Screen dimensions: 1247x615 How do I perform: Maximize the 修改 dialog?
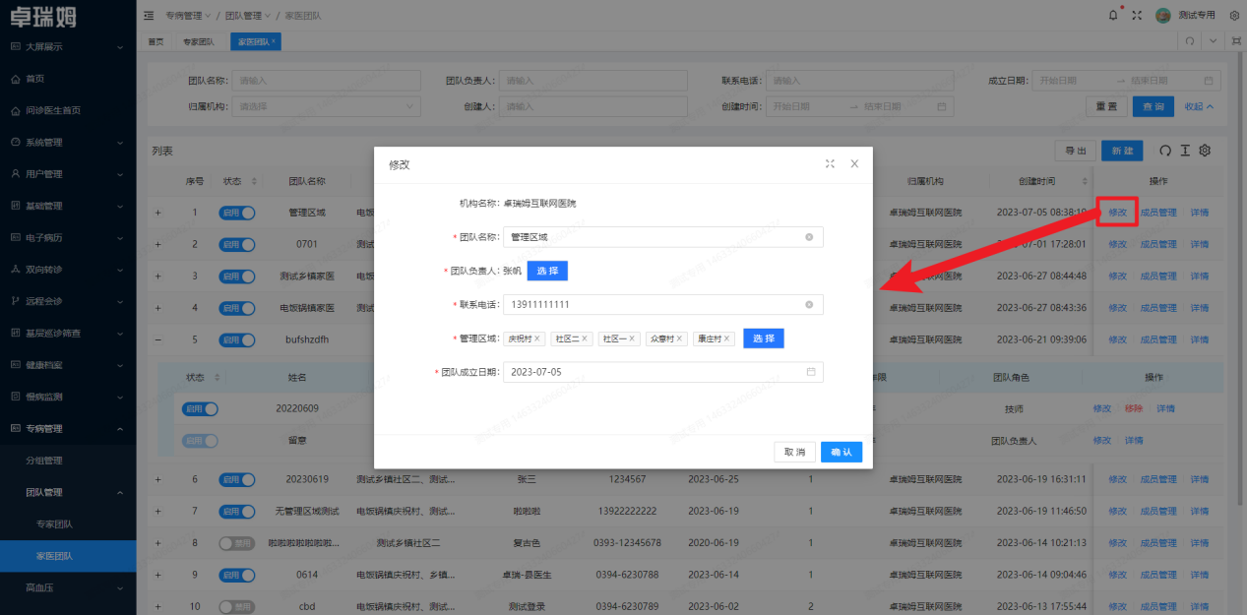click(830, 164)
